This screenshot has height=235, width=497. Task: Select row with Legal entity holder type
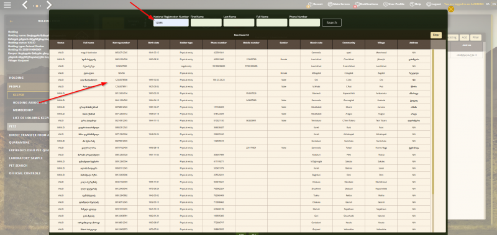(240, 66)
